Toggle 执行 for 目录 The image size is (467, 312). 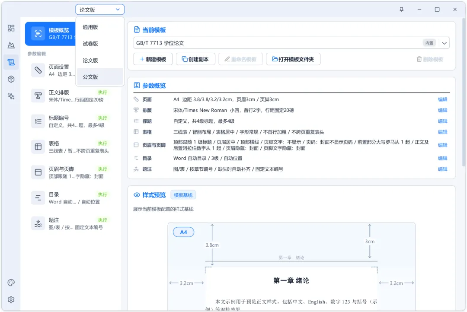click(x=102, y=195)
